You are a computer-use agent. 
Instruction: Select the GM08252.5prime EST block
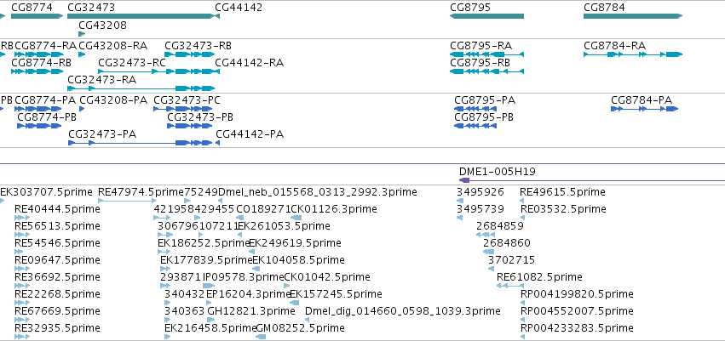click(261, 337)
